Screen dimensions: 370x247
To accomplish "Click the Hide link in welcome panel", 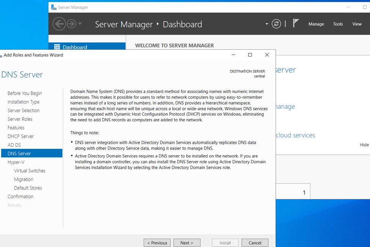I will point(364,145).
